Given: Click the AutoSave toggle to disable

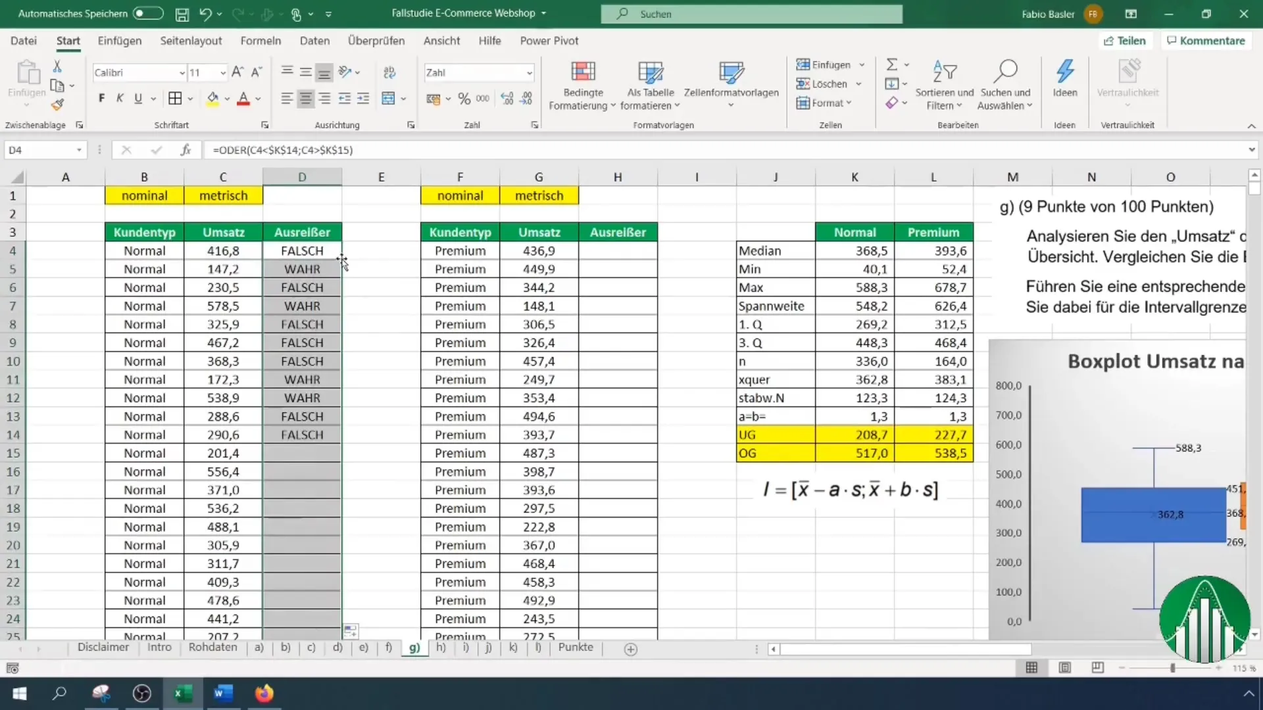Looking at the screenshot, I should coord(147,12).
